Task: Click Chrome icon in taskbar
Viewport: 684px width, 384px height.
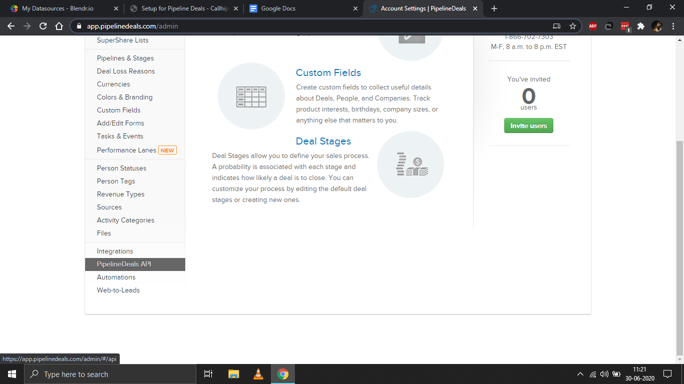Action: coord(283,374)
